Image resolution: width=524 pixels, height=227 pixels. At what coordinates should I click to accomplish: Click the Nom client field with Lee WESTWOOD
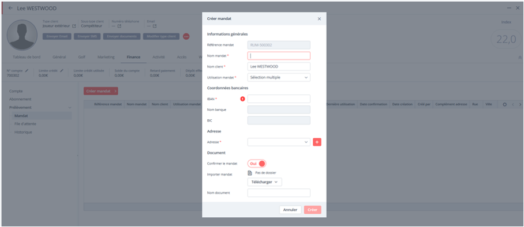pyautogui.click(x=279, y=66)
